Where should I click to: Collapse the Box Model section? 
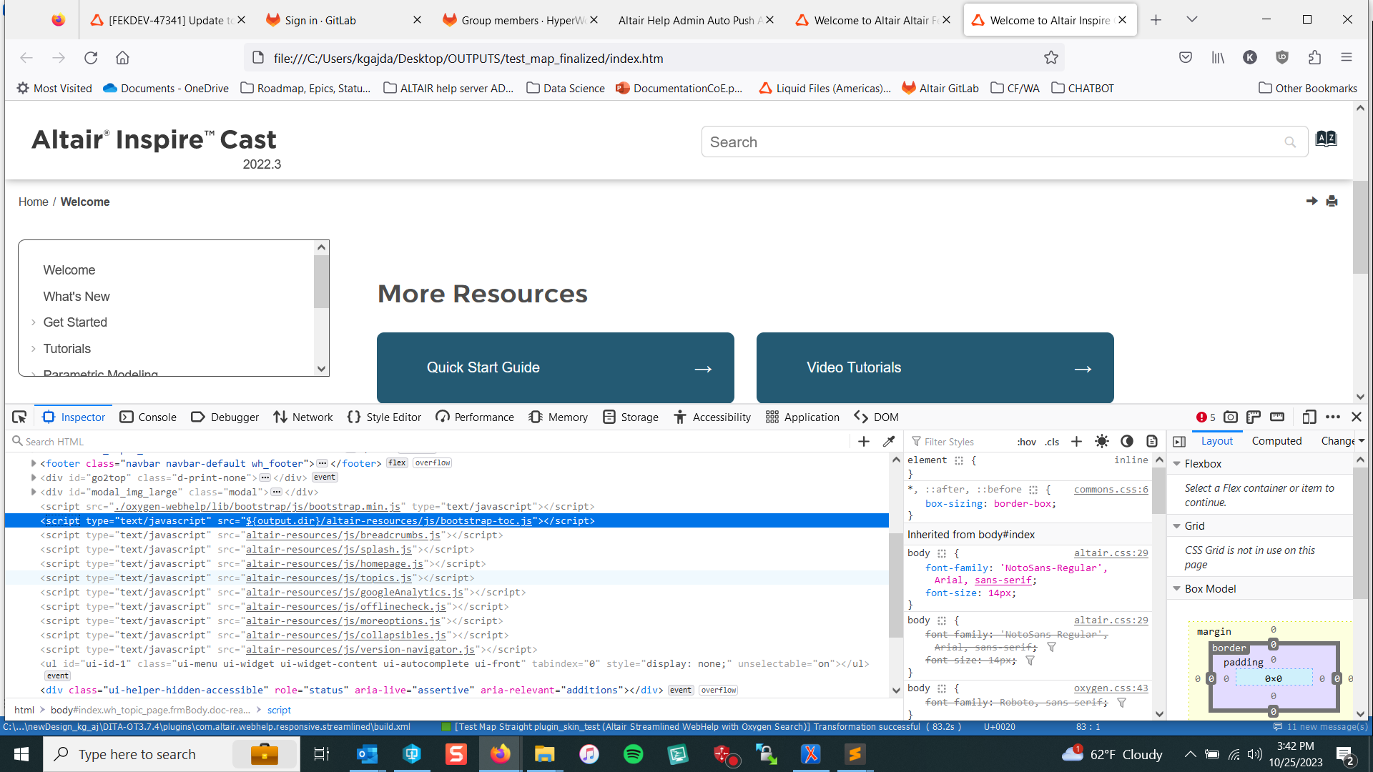point(1176,589)
